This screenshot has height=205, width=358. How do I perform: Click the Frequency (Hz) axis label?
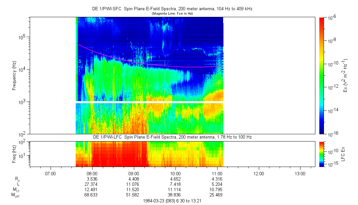(14, 76)
